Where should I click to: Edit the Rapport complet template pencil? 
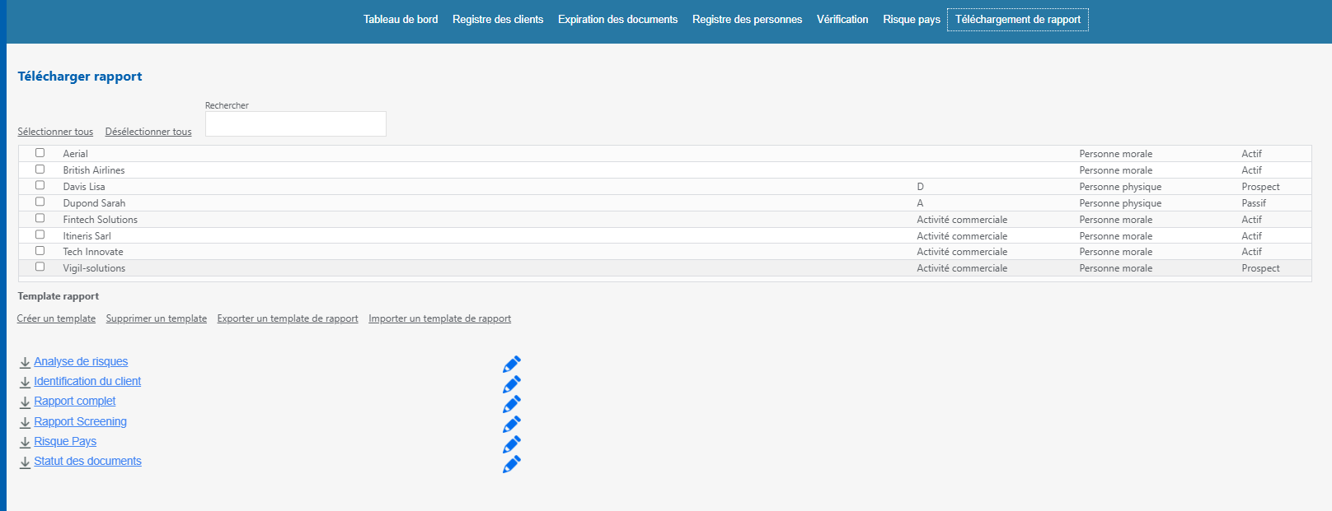tap(512, 403)
